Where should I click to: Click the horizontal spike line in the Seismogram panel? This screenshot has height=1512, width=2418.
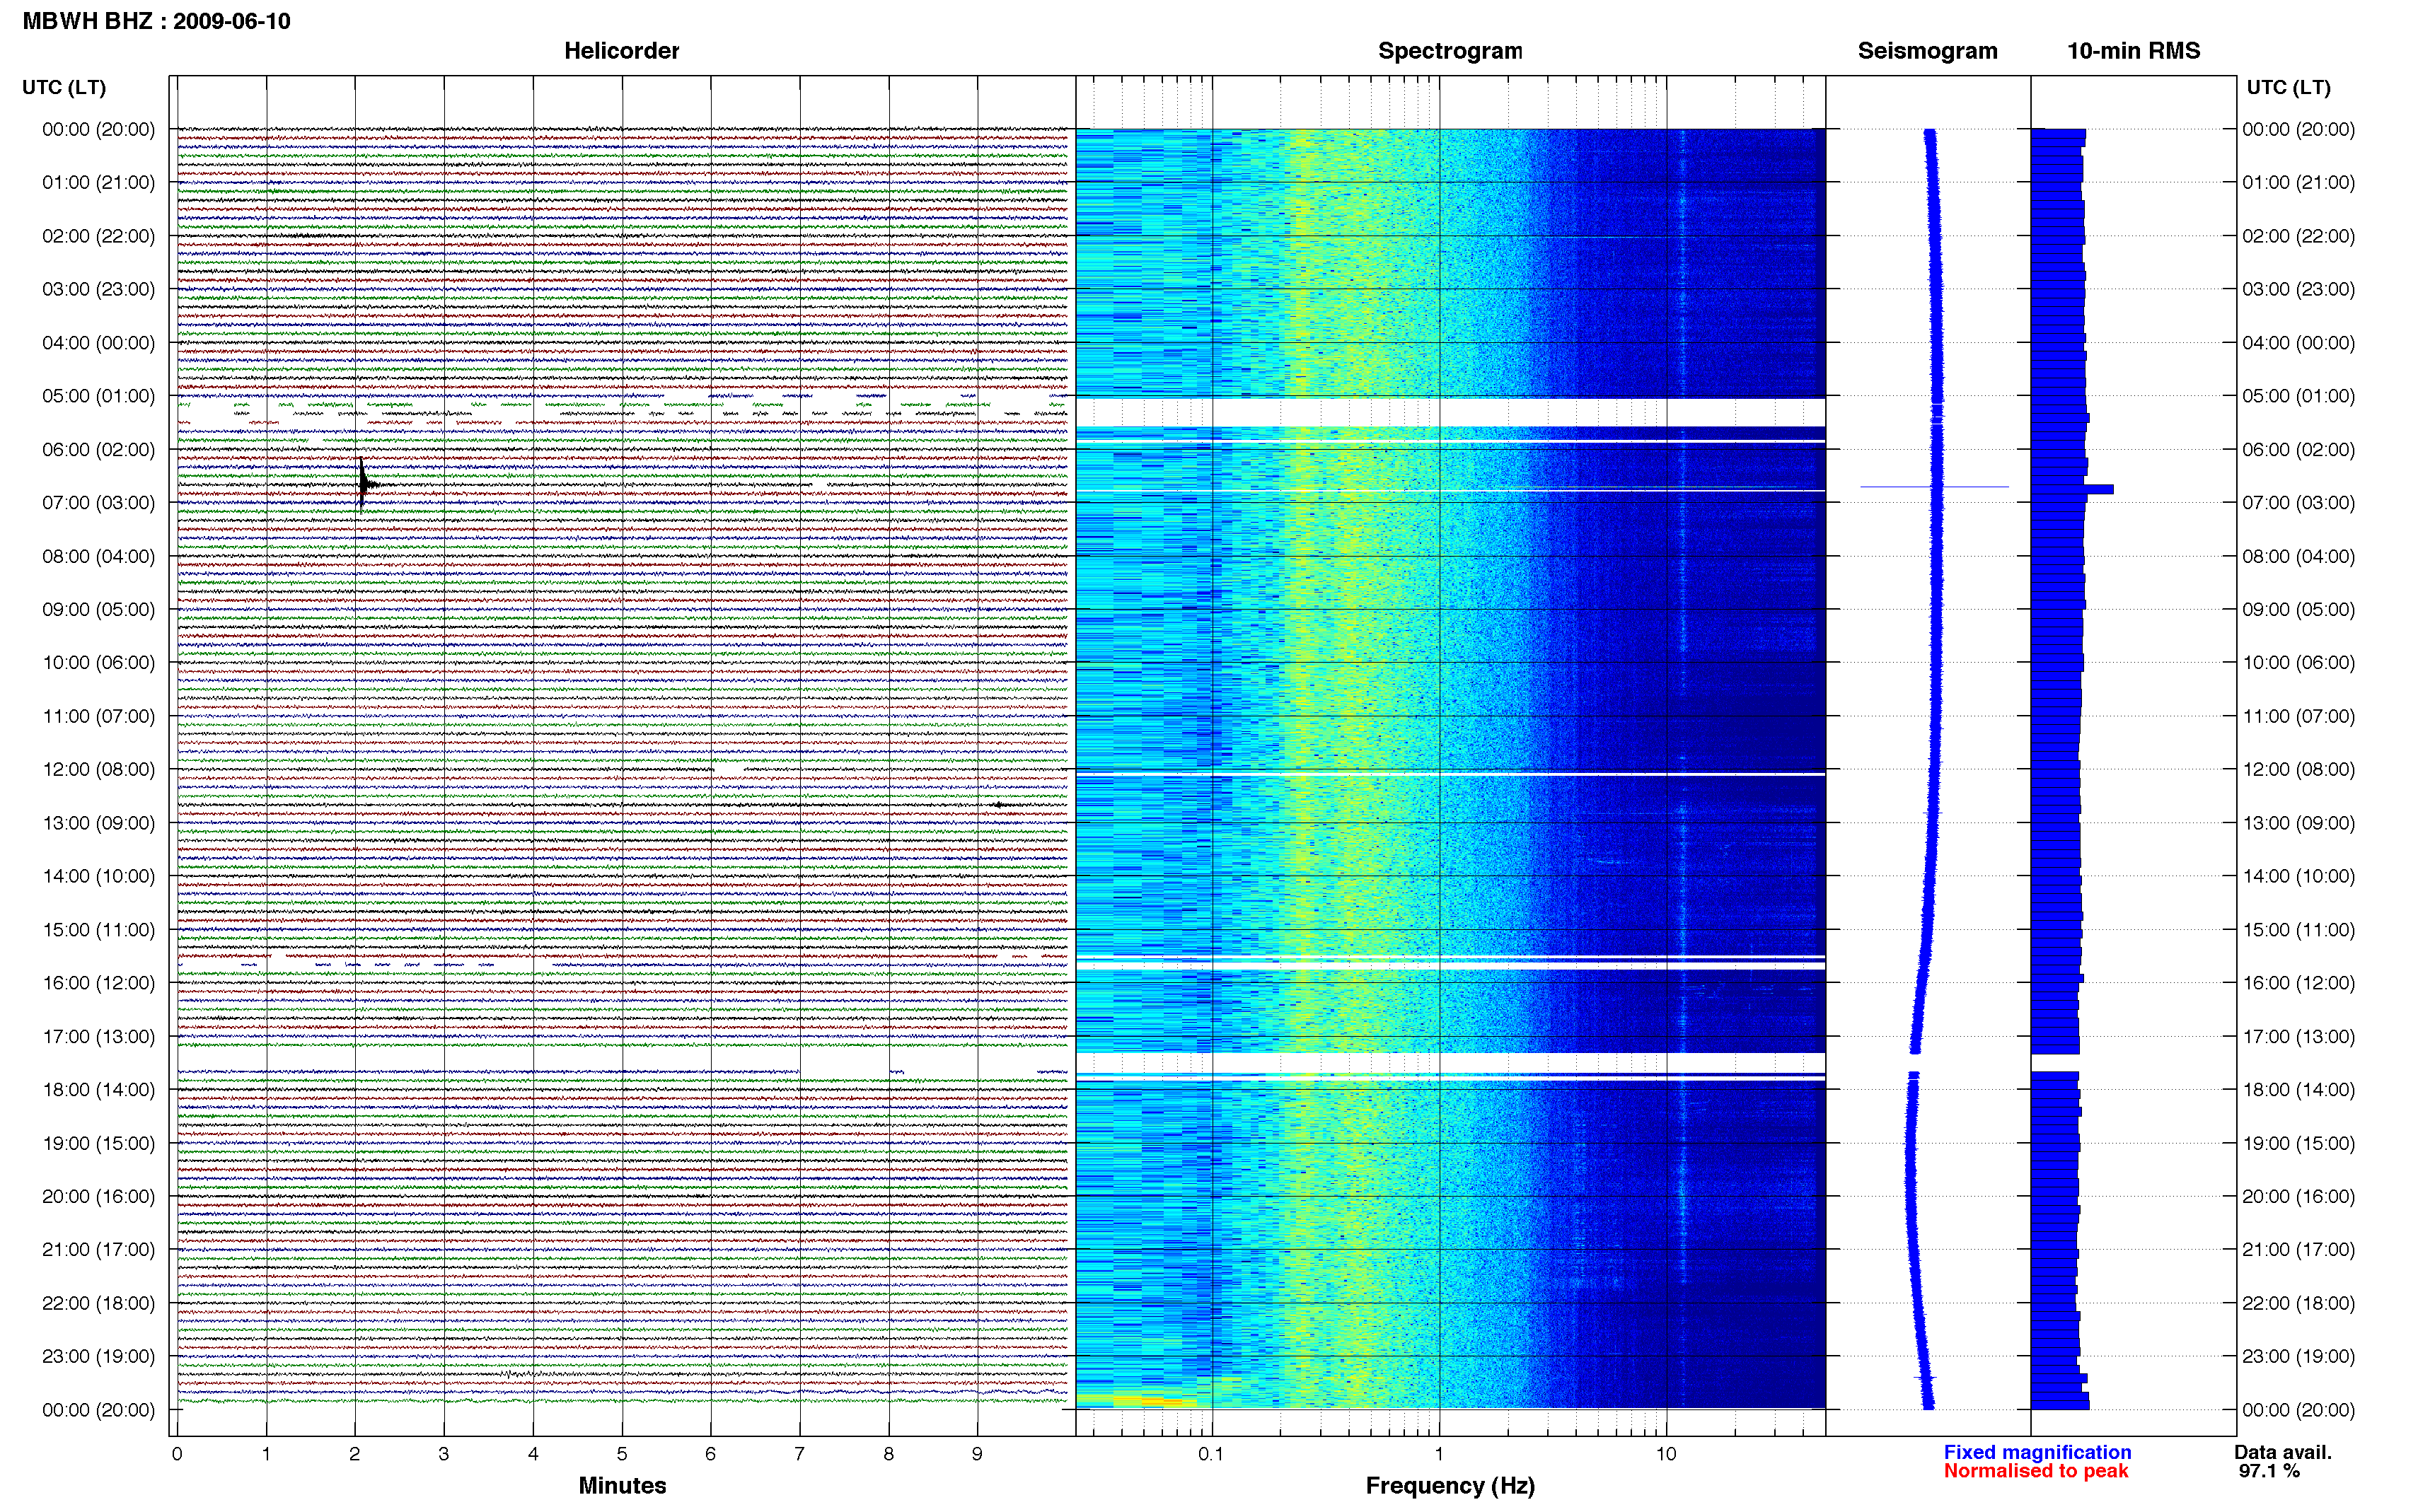click(1934, 487)
